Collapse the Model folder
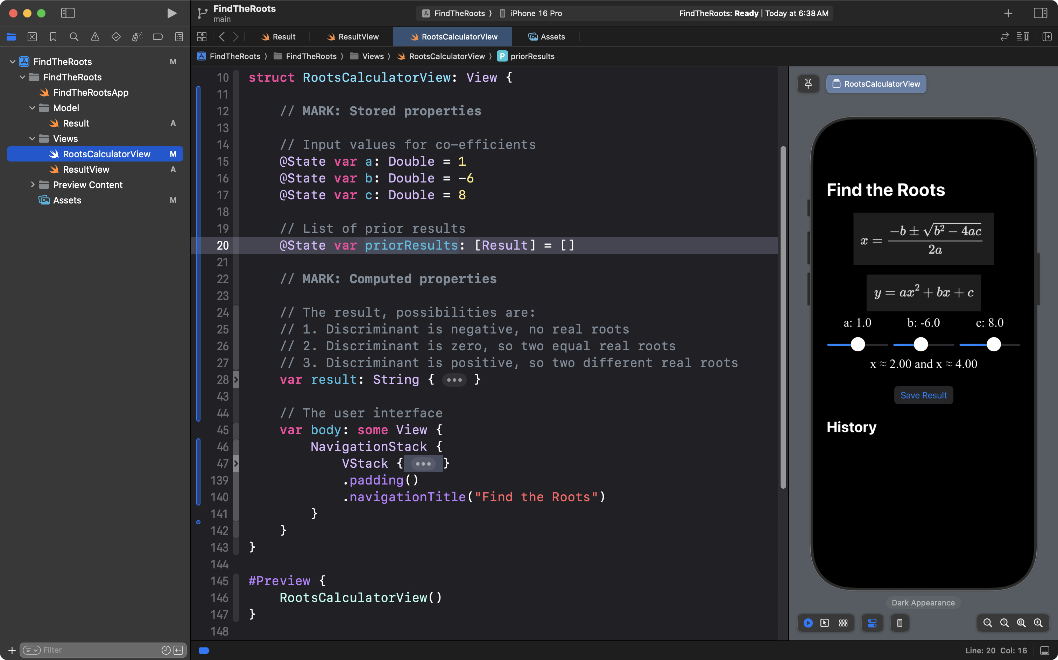Screen dimensions: 1058x660 click(32, 108)
